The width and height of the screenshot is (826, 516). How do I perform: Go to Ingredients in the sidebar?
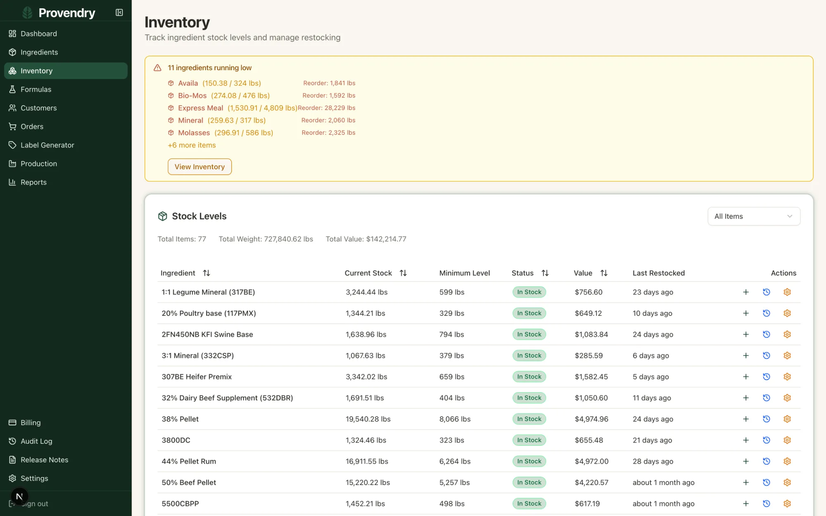(66, 52)
